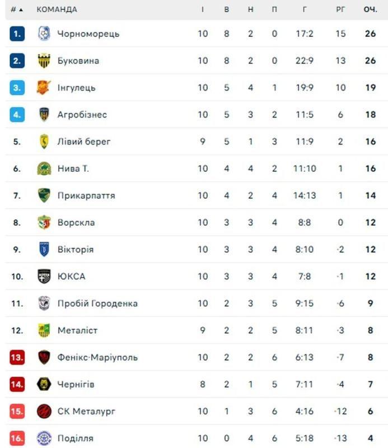Sort by the РГ goal difference header
388x448 pixels.
coord(340,10)
